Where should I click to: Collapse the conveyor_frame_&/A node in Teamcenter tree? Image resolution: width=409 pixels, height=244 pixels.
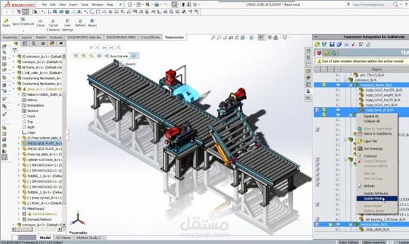[x=351, y=85]
